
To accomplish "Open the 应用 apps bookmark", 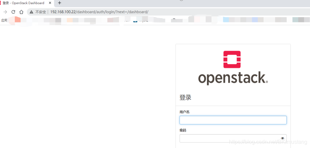I will coord(4,20).
